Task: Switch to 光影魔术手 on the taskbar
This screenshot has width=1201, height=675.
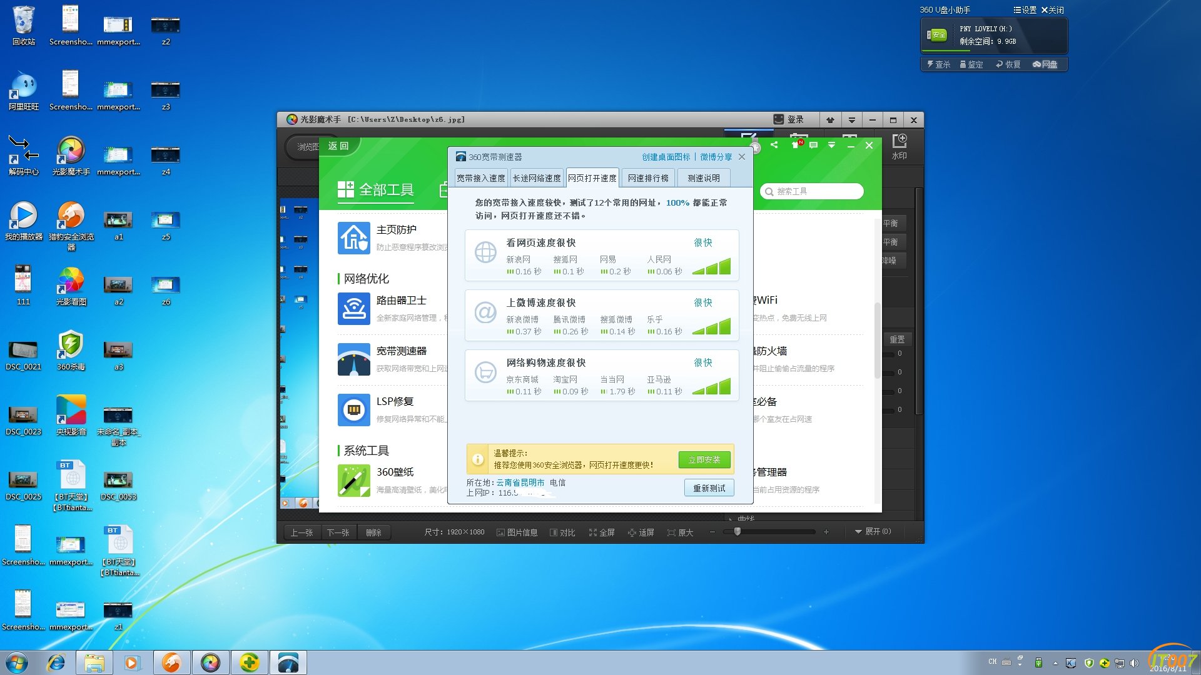Action: pos(210,662)
